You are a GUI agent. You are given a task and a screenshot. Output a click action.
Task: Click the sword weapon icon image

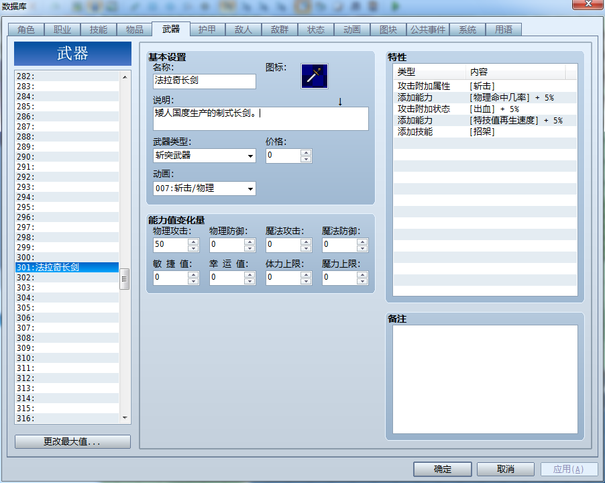pyautogui.click(x=314, y=76)
